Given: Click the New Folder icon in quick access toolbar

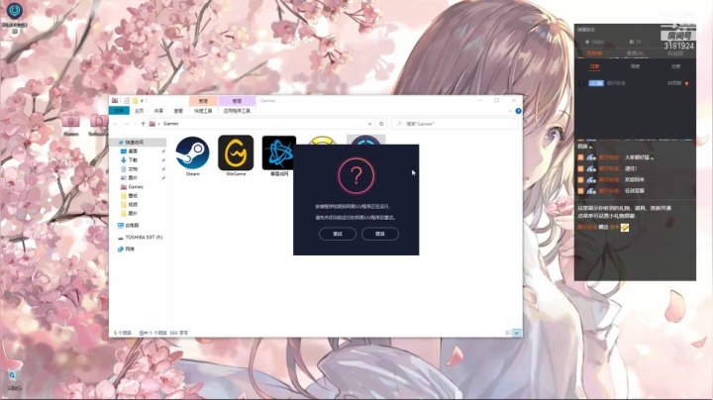Looking at the screenshot, I should coord(135,101).
